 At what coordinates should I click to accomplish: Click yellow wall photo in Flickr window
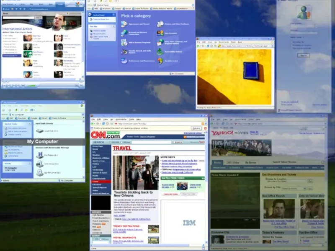click(x=234, y=77)
